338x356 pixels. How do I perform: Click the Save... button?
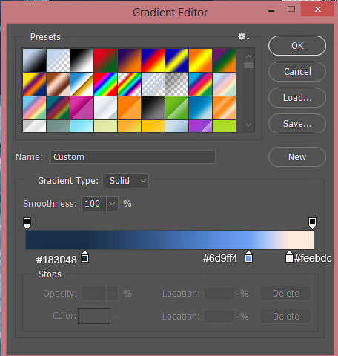tap(297, 124)
